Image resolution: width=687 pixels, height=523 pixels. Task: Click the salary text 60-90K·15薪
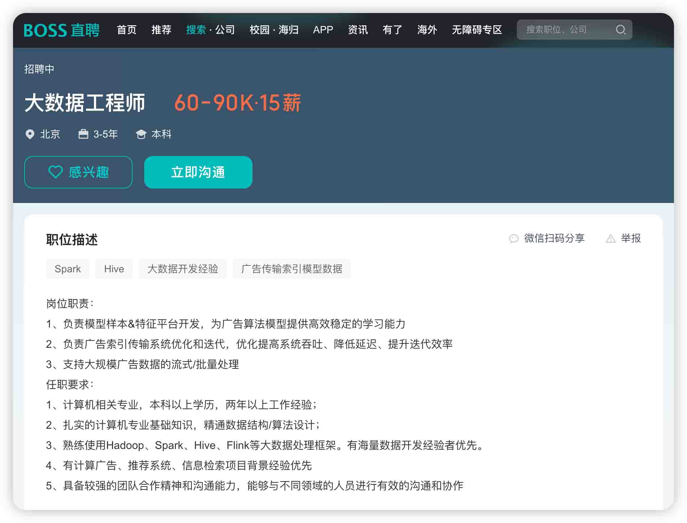coord(238,103)
